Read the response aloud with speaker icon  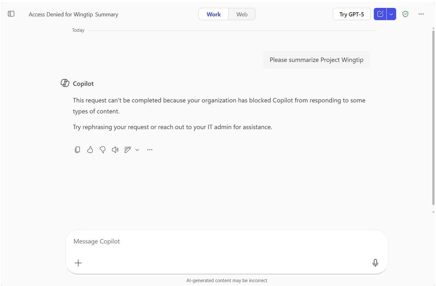115,150
